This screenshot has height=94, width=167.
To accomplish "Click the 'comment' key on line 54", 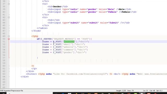I will coord(68,50).
